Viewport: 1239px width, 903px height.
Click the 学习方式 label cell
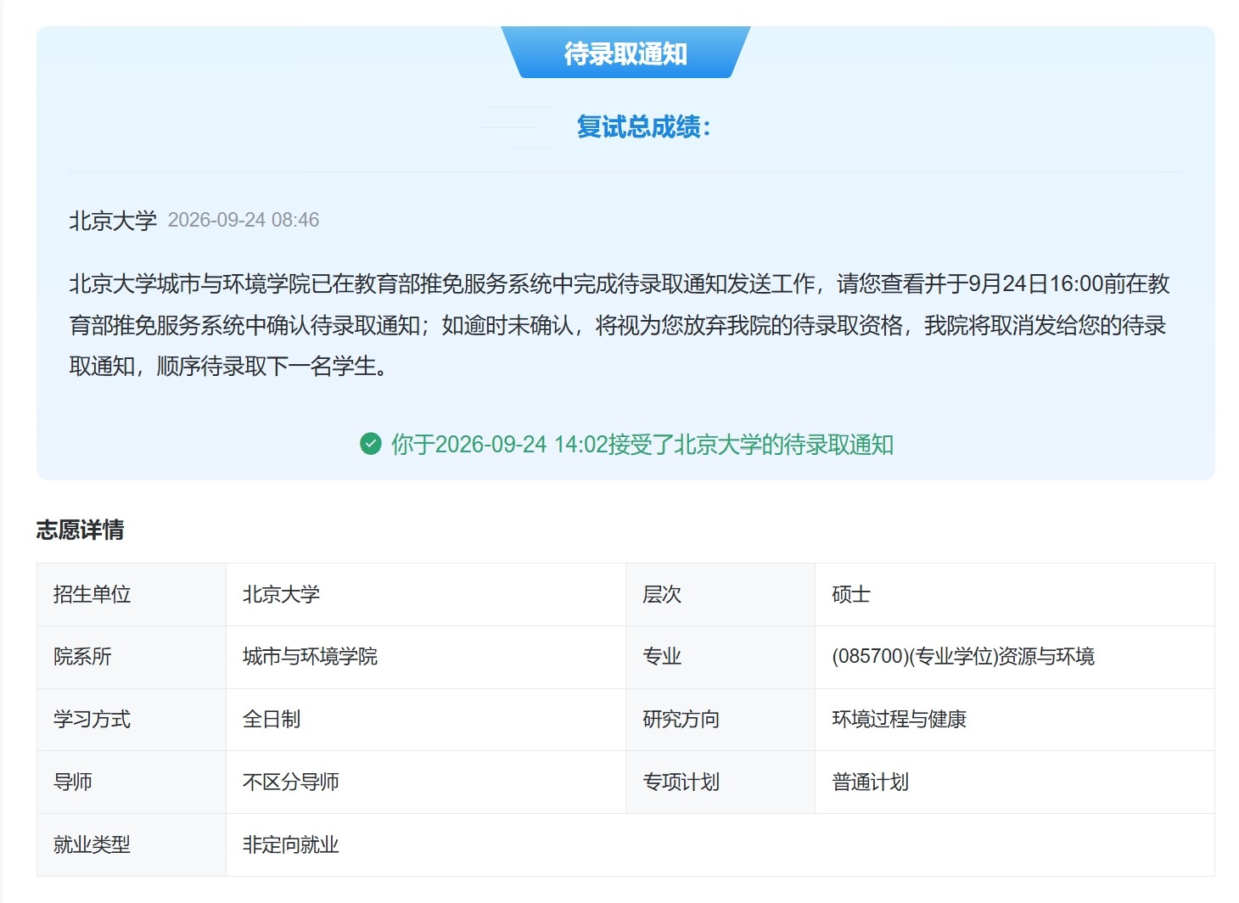[132, 720]
